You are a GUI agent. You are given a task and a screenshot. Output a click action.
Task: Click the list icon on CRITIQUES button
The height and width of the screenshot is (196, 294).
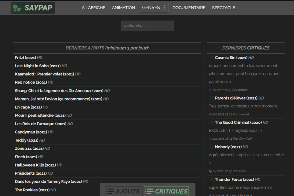pyautogui.click(x=149, y=191)
